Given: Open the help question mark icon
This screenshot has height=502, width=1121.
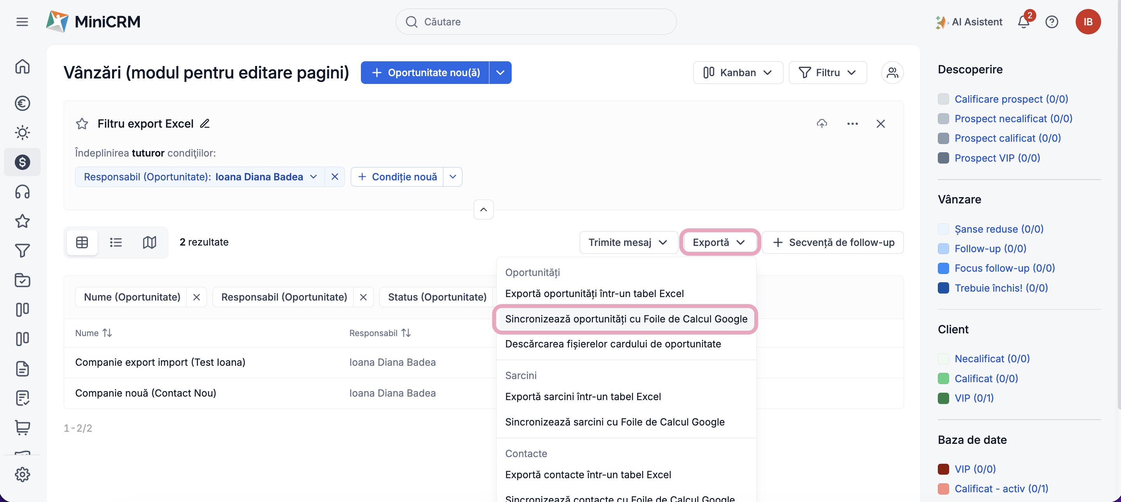Looking at the screenshot, I should click(1051, 22).
